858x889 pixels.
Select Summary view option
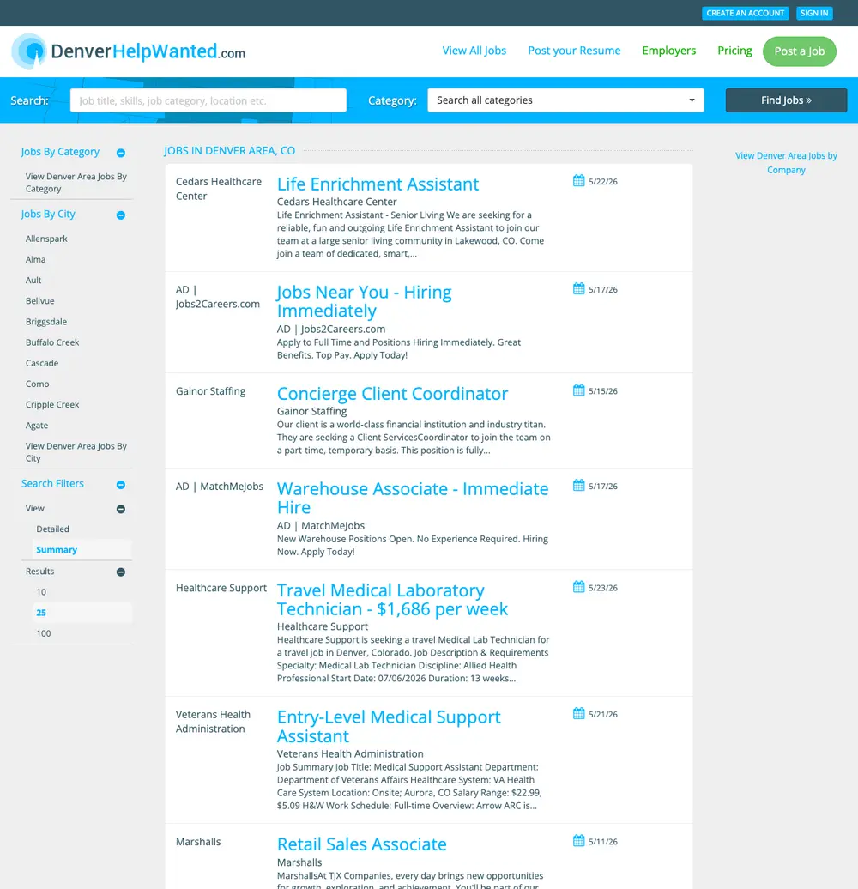(57, 550)
